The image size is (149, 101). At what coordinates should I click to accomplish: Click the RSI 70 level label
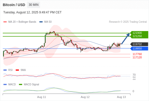(134, 75)
